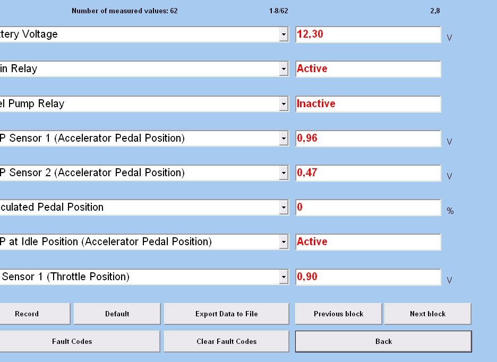Open the Fuel Pump Relay dropdown
This screenshot has width=497, height=362.
tap(284, 104)
